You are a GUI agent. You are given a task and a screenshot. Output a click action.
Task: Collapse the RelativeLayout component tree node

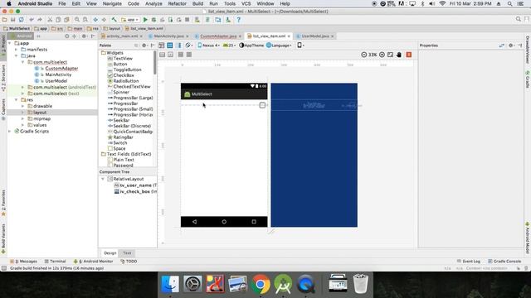(103, 179)
